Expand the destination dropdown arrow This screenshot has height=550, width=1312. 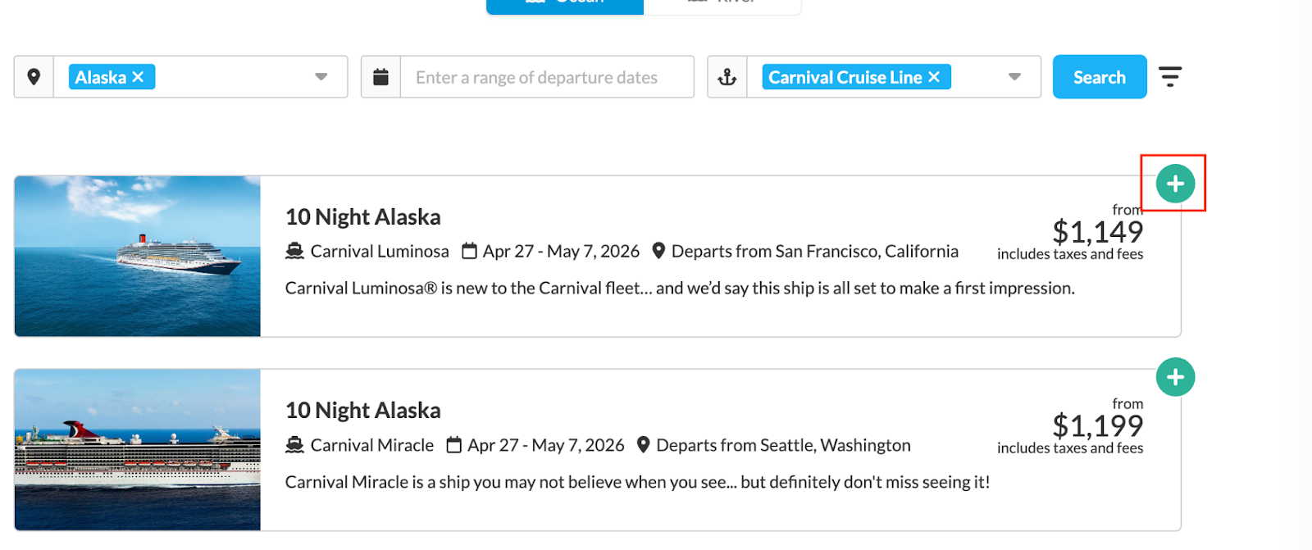(x=321, y=77)
